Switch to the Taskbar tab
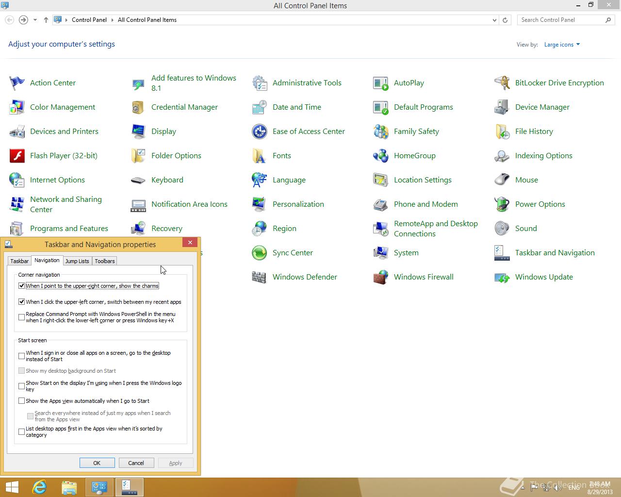Image resolution: width=621 pixels, height=497 pixels. pyautogui.click(x=19, y=261)
